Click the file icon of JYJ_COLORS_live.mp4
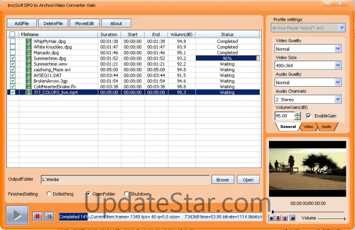 (29, 92)
